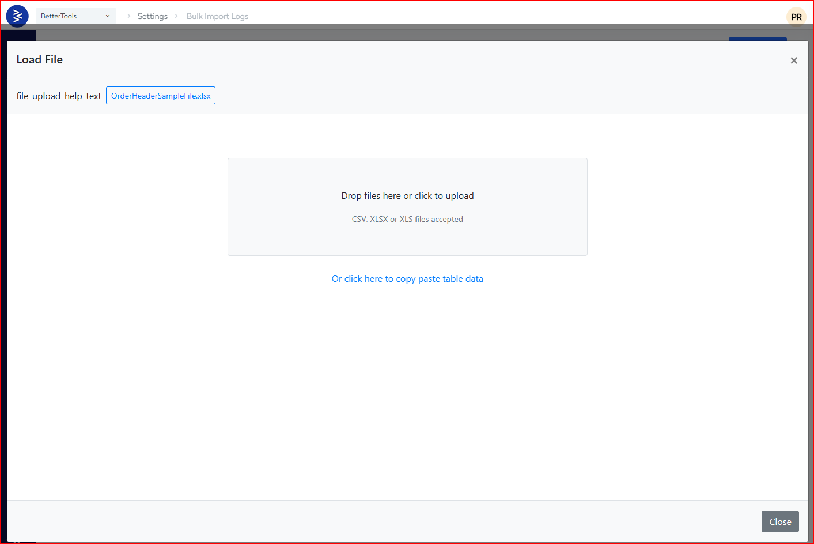Click the dark sidebar strip behind dialog
The height and width of the screenshot is (544, 814).
[x=21, y=35]
